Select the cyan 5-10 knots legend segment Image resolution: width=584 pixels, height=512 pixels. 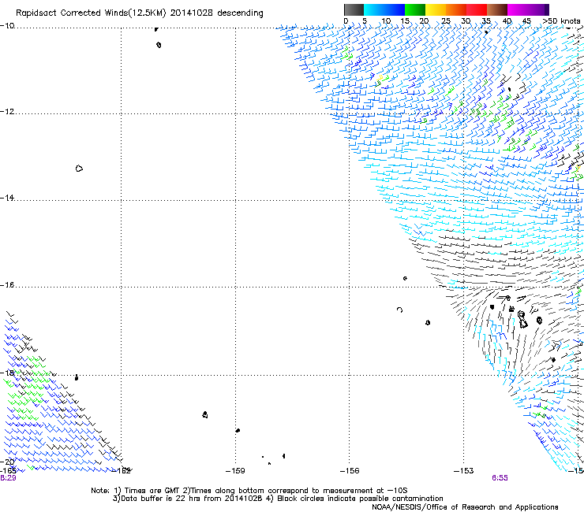tap(374, 9)
